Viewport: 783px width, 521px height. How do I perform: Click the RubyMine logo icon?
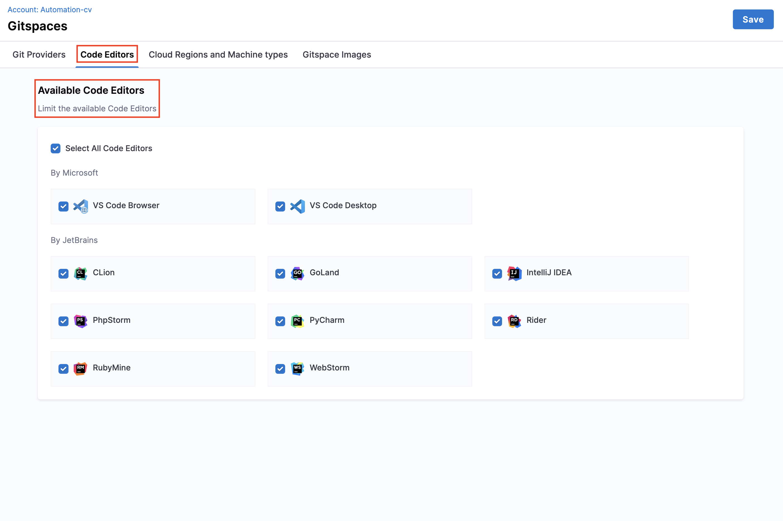pos(80,368)
